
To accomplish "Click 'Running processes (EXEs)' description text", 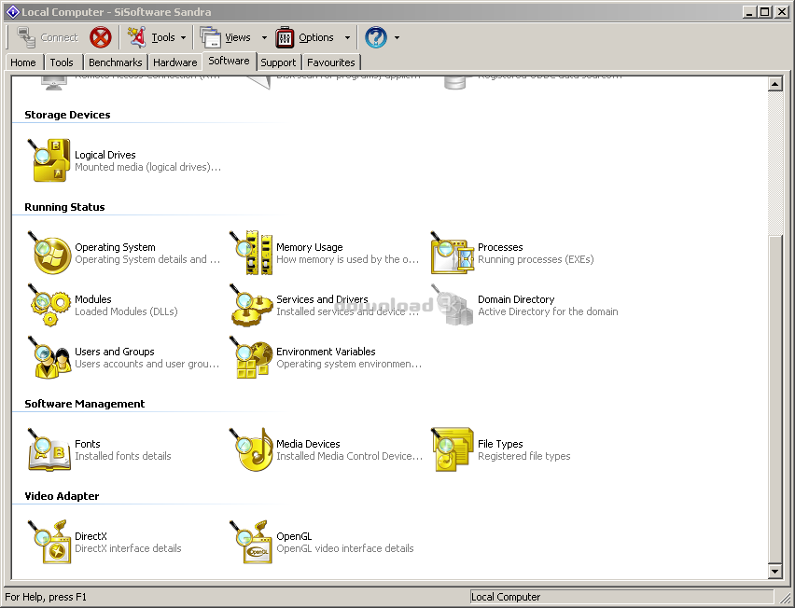I will 536,259.
